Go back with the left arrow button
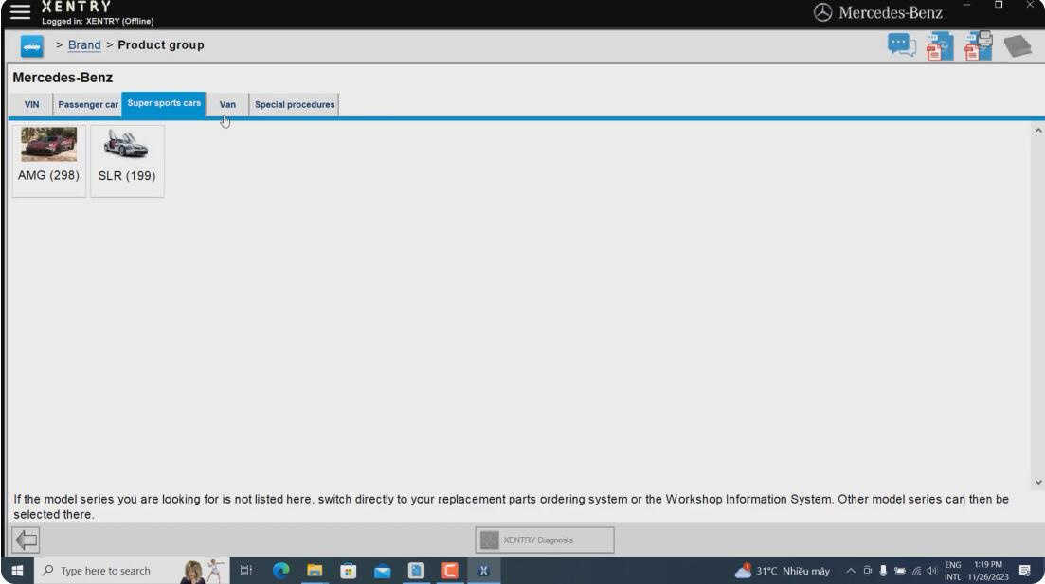The height and width of the screenshot is (584, 1045). 26,540
